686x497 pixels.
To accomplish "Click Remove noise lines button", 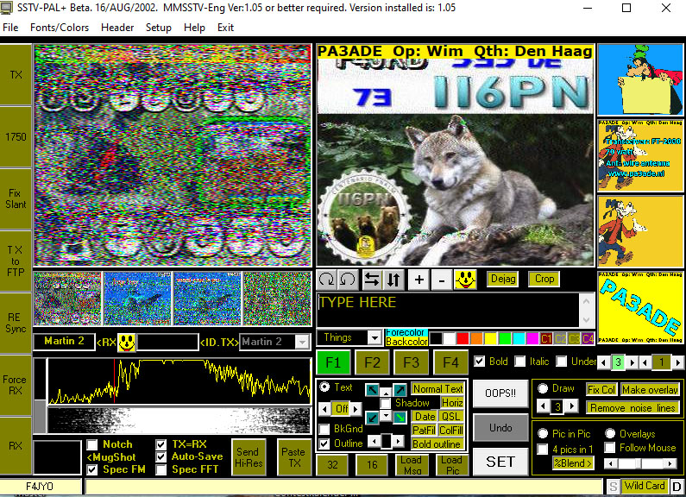I will (633, 408).
